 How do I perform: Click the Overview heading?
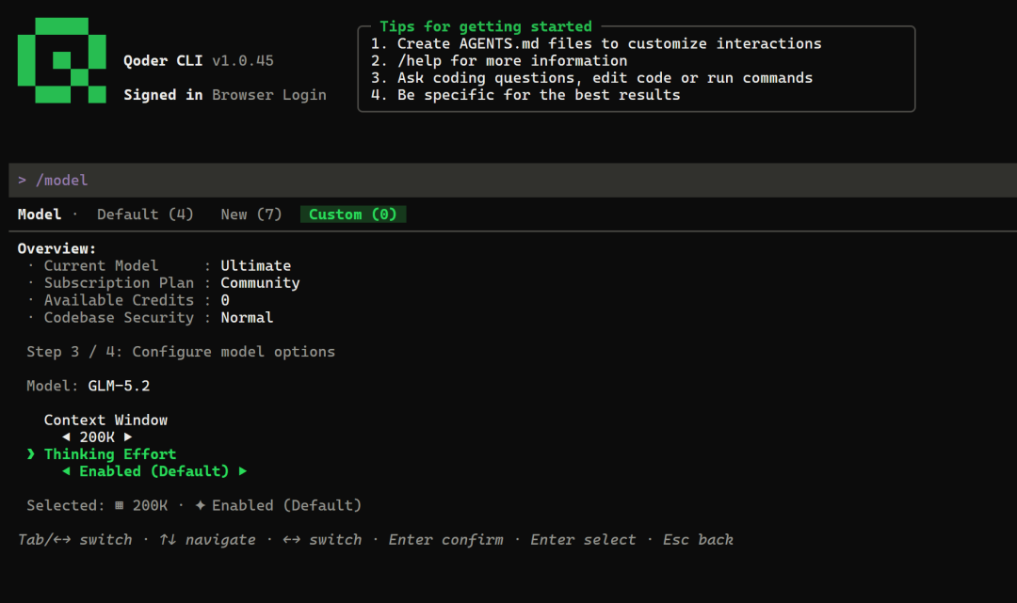[56, 248]
